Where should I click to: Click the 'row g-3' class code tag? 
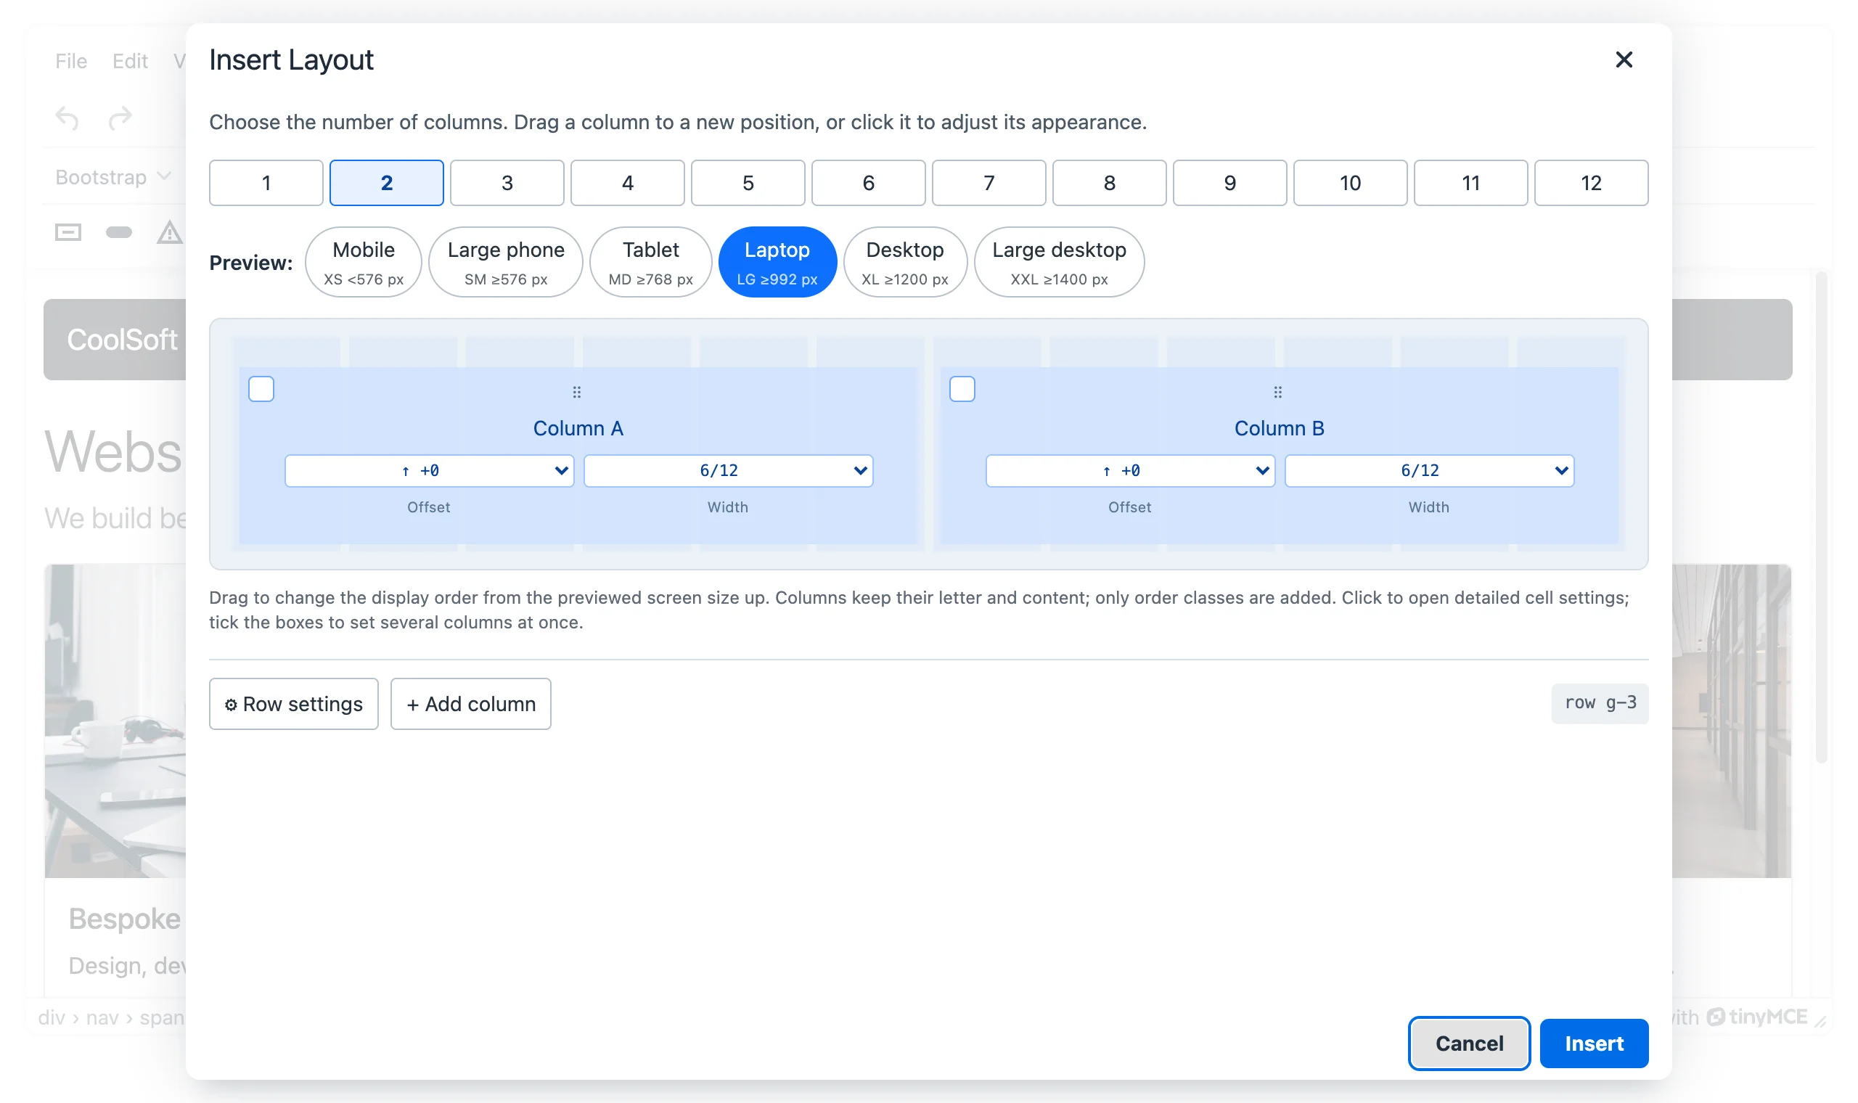[1600, 702]
